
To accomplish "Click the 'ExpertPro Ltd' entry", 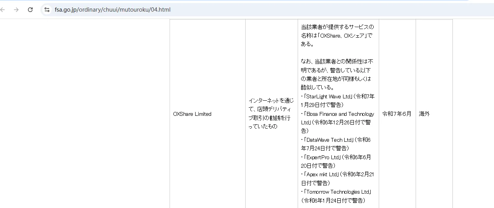I will [x=323, y=157].
